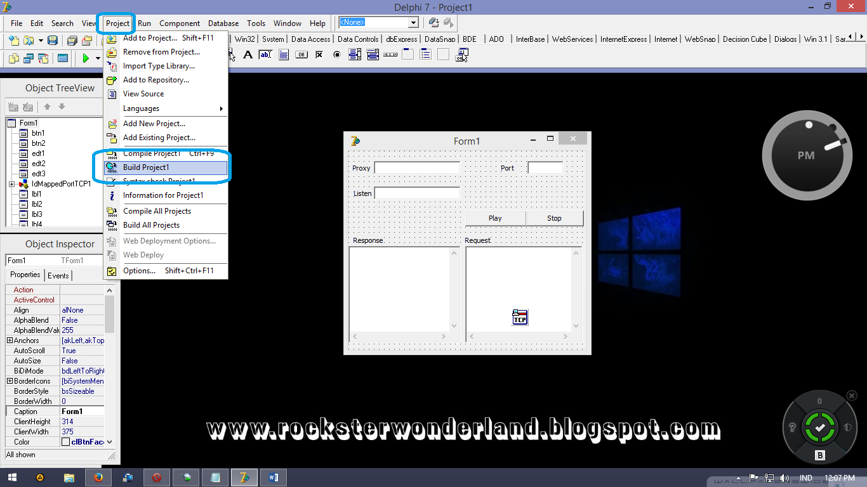This screenshot has height=487, width=867.
Task: Select the CheckBox component icon in palette
Action: 319,55
